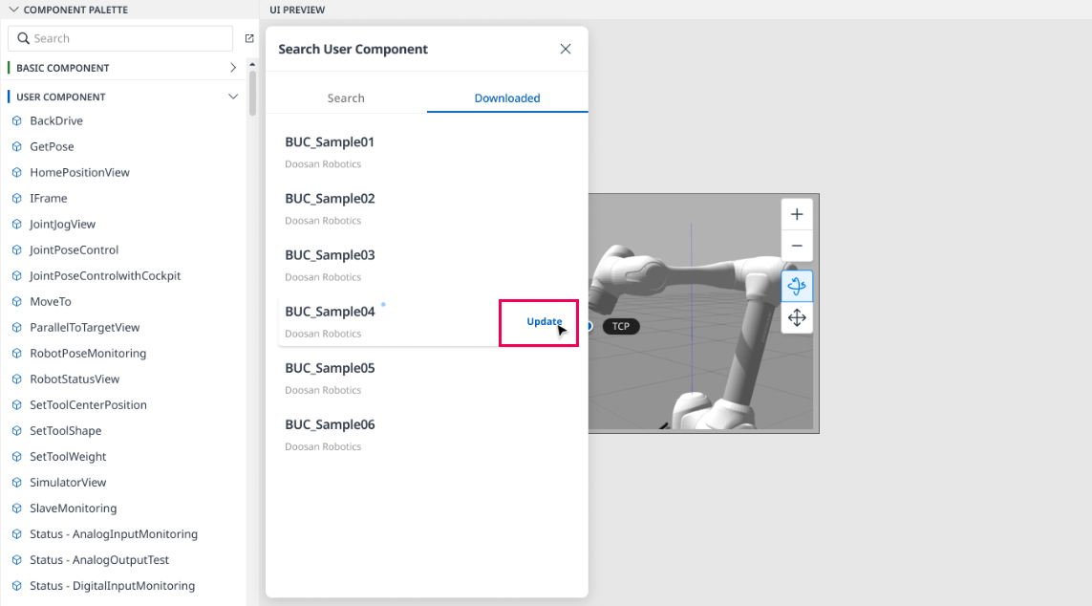
Task: Collapse the COMPONENT PALETTE panel chevron
Action: point(13,10)
